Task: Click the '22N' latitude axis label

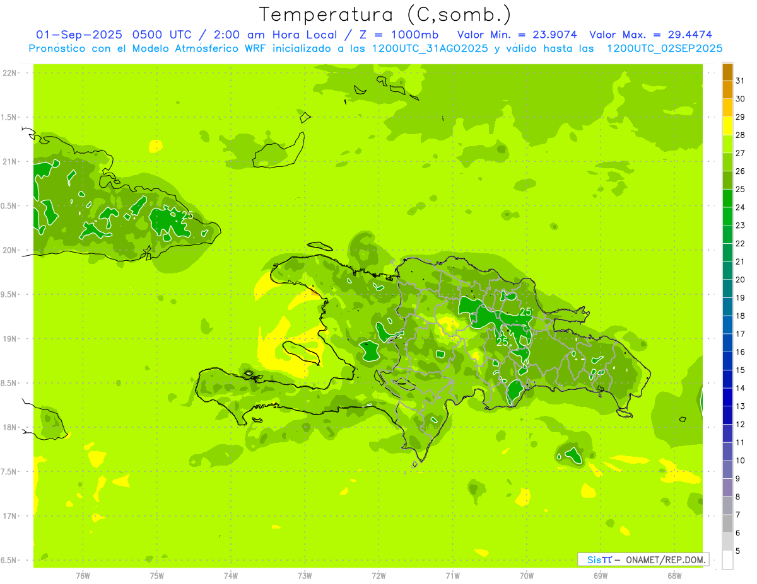Action: coord(9,73)
